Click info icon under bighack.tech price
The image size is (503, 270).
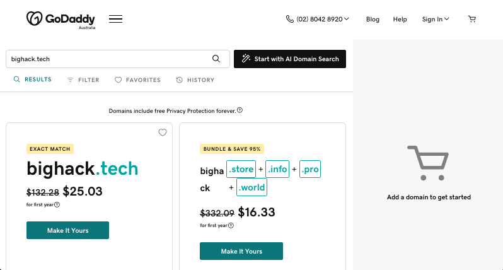coord(57,204)
